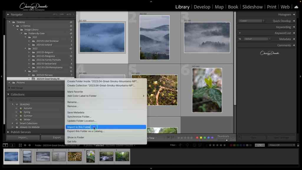This screenshot has width=302, height=170.
Task: Open Add Color Label to Folder submenu
Action: (x=106, y=96)
